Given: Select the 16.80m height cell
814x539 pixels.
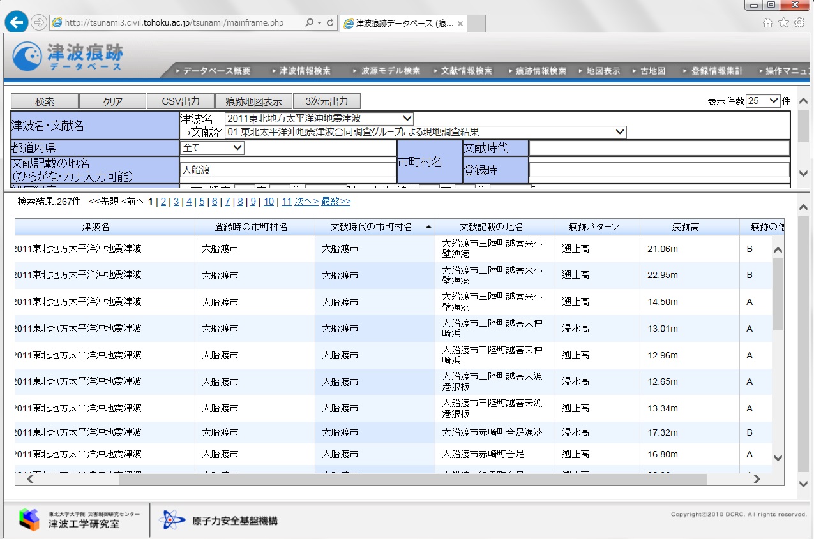Looking at the screenshot, I should 690,454.
